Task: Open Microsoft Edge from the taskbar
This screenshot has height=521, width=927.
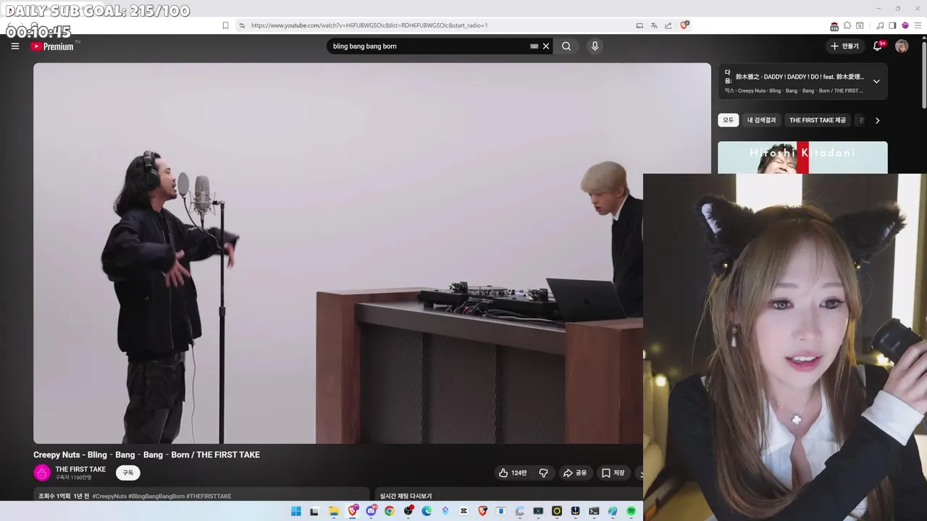Action: tap(427, 511)
